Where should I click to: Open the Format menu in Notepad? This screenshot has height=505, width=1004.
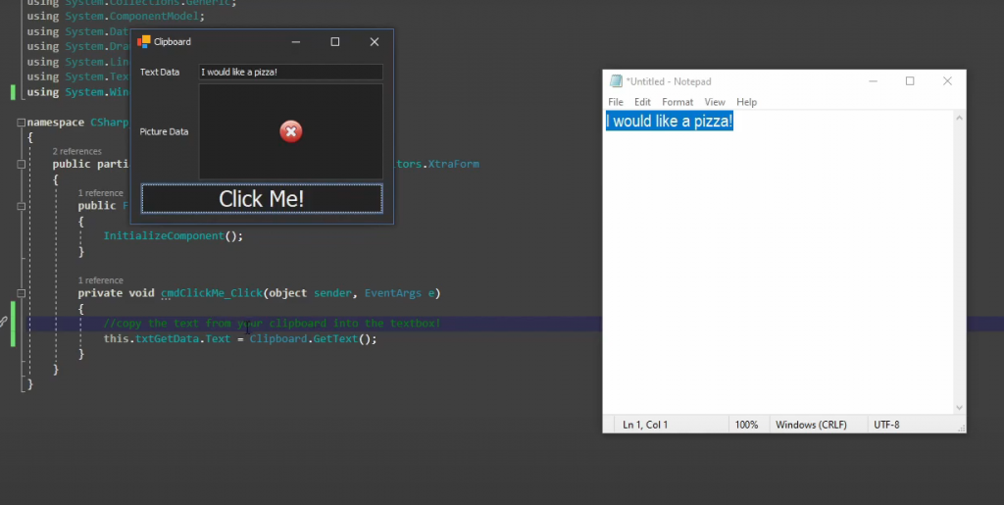[678, 102]
